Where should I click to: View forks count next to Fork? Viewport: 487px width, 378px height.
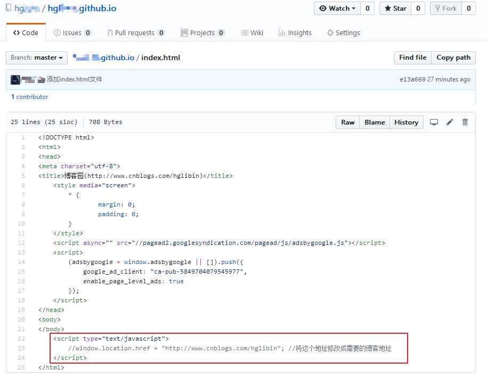click(469, 9)
